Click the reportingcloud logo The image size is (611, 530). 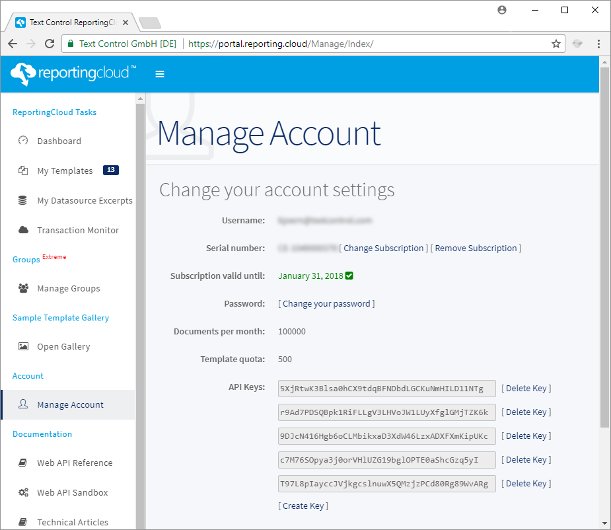coord(73,74)
